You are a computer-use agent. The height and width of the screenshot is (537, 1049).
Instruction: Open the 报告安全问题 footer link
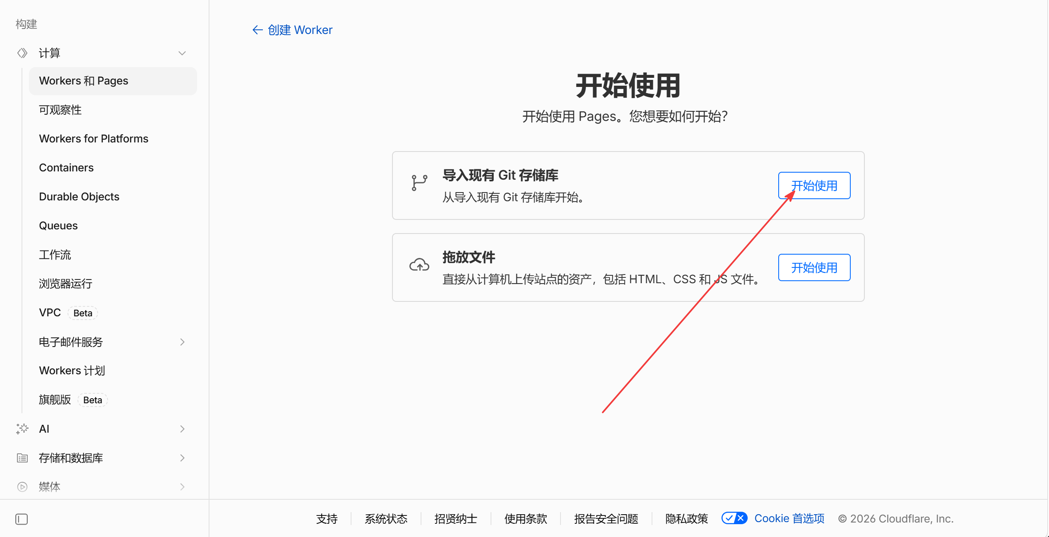606,519
